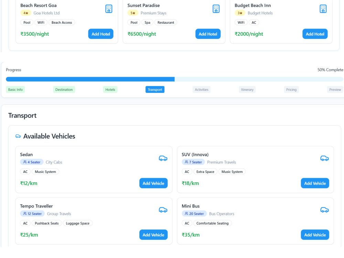Click the 50% Complete label

click(x=330, y=70)
